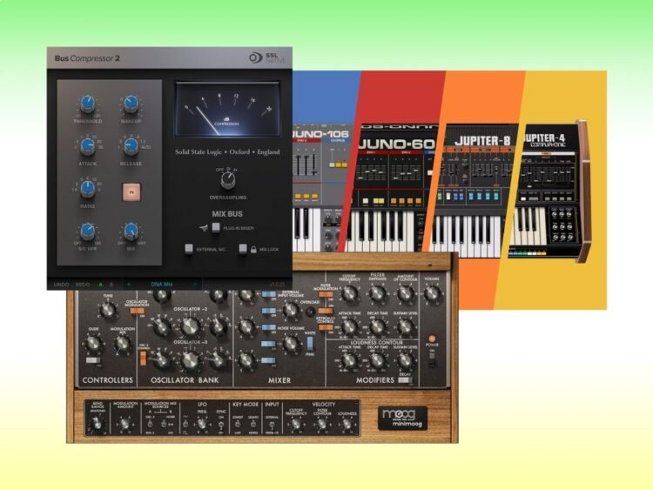Click the orange Power lamp on the Minimoog
Viewport: 653px width, 490px height.
pos(432,339)
